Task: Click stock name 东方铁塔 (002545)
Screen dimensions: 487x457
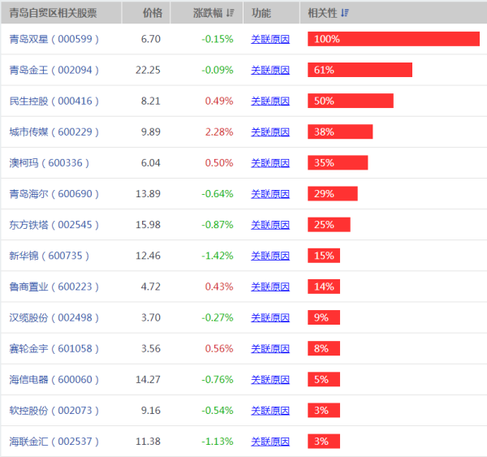Action: tap(54, 225)
